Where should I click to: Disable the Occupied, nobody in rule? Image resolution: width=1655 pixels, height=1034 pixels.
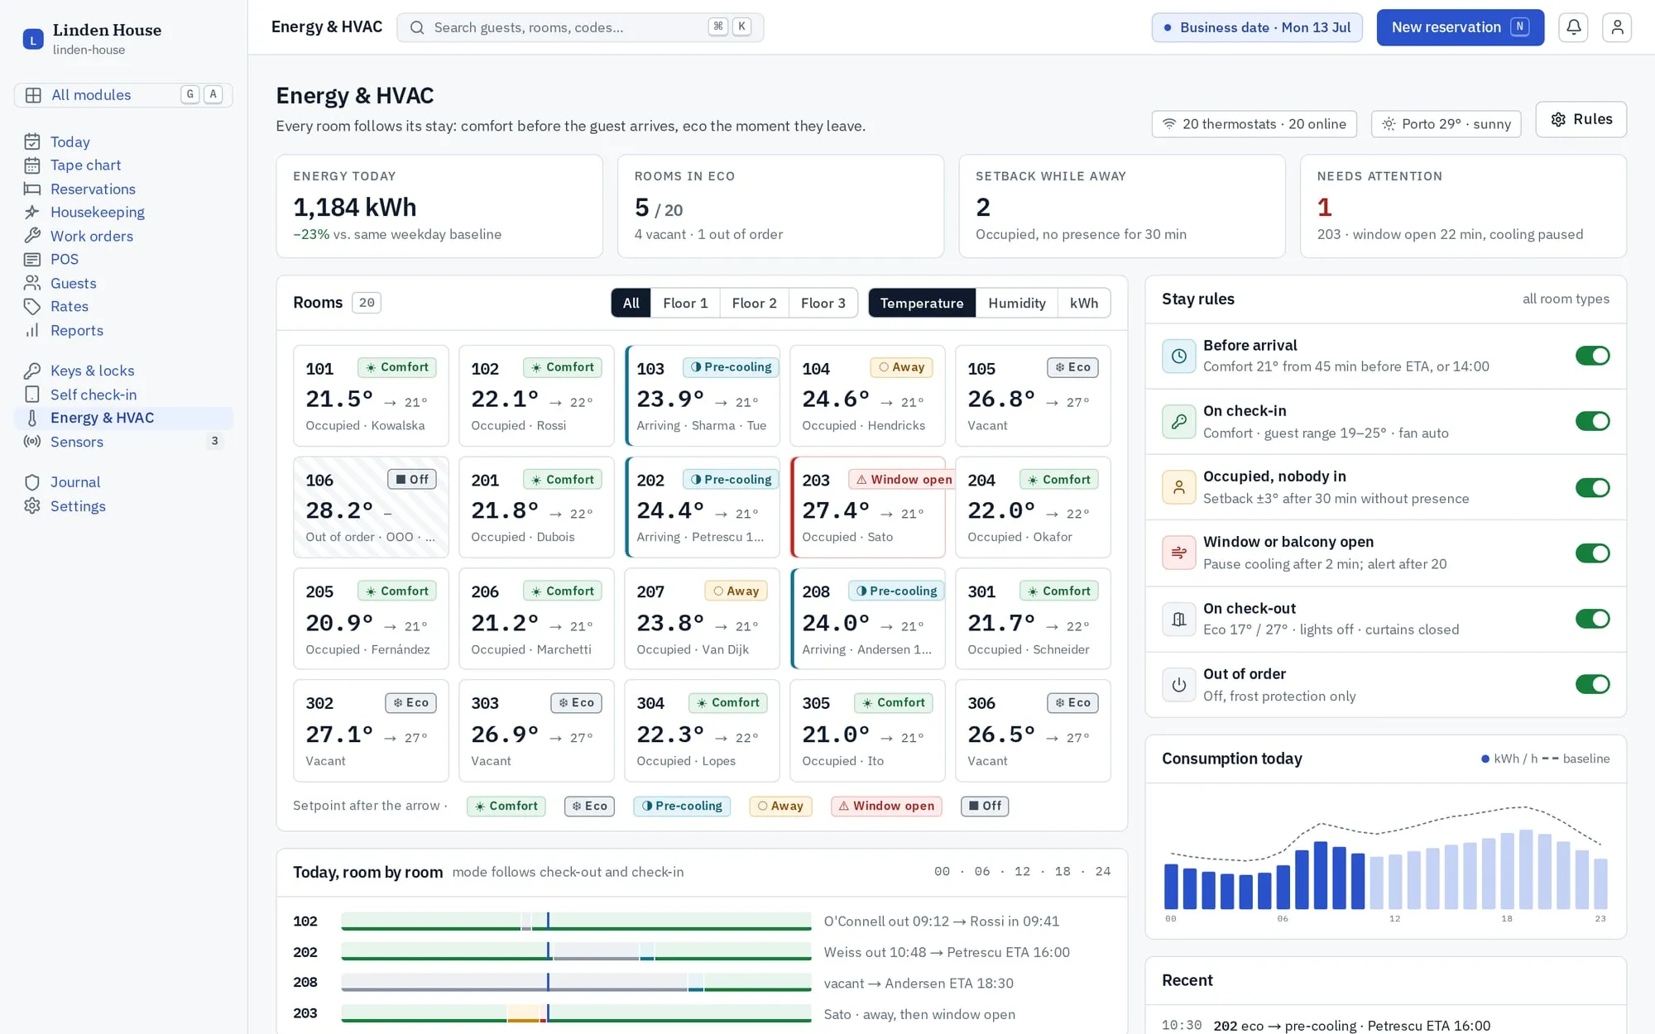tap(1592, 487)
